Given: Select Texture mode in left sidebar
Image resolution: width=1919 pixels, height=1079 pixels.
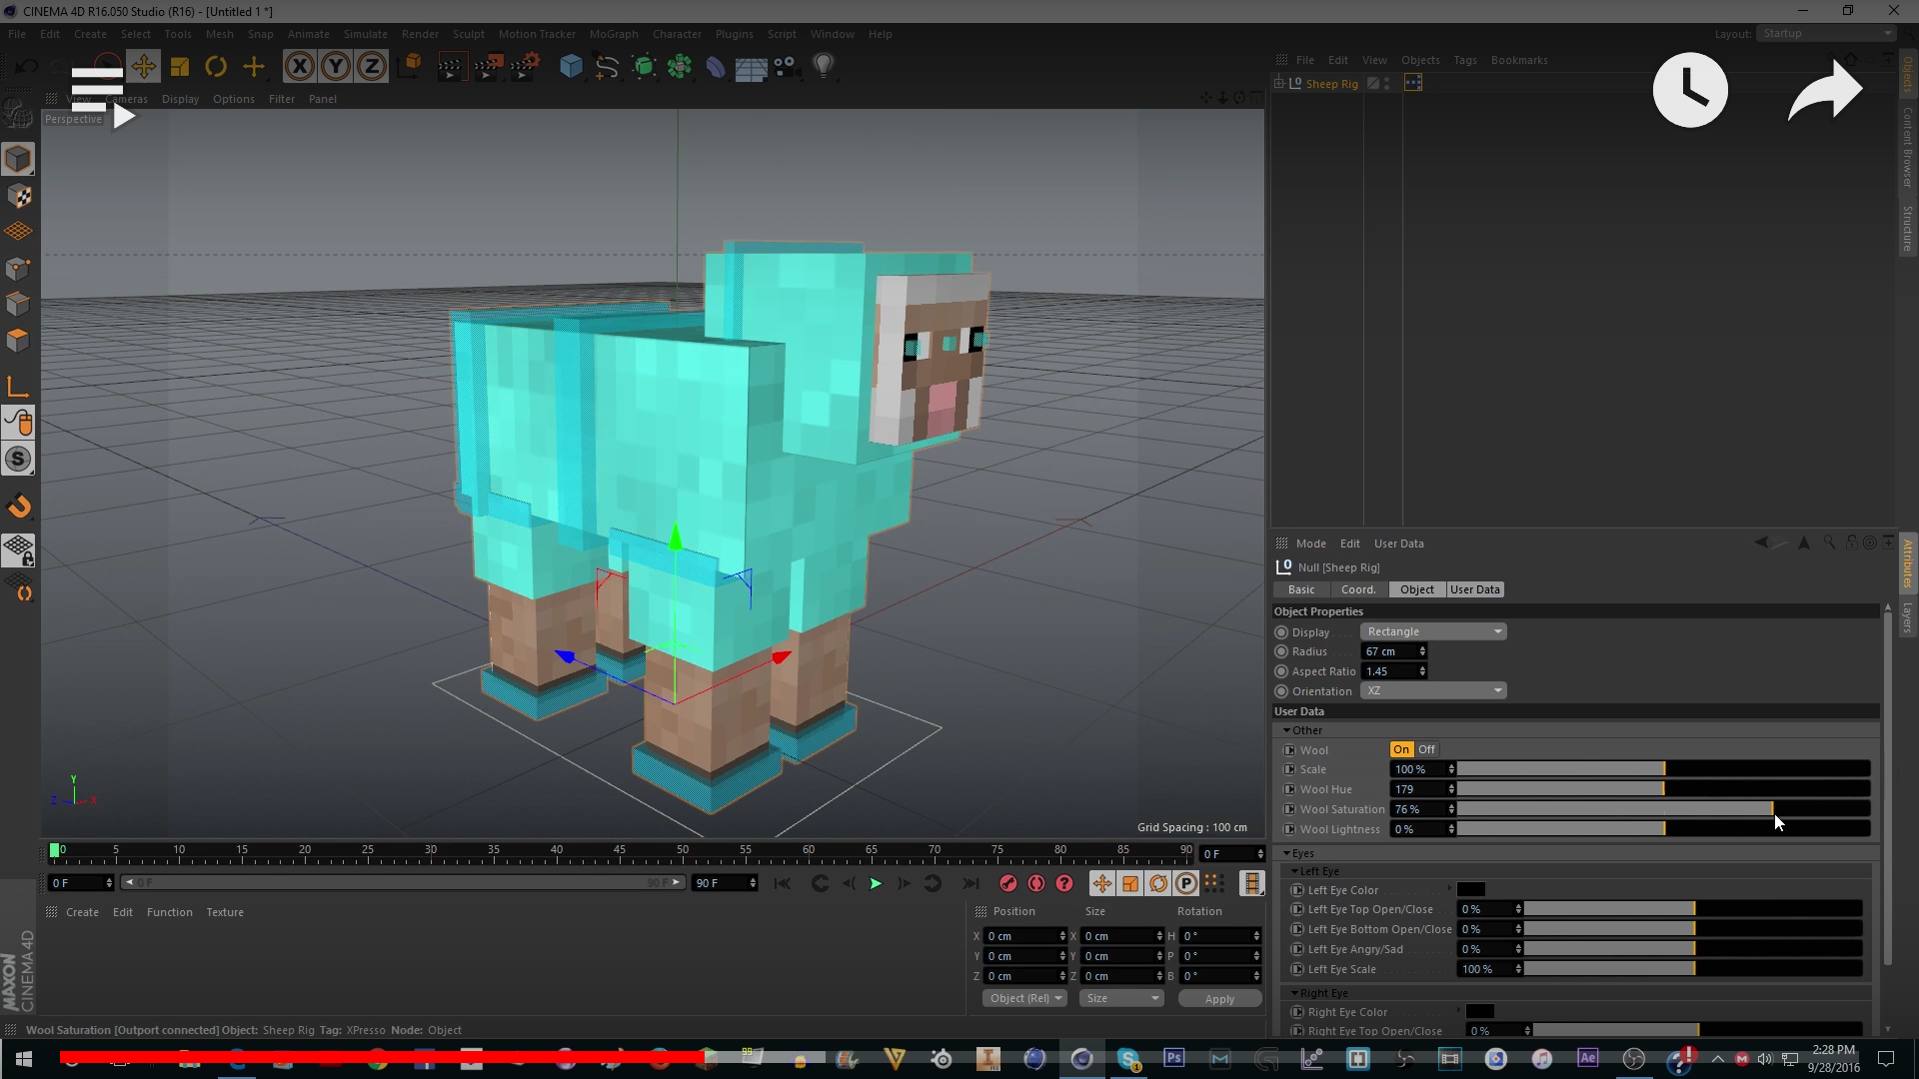Looking at the screenshot, I should [x=19, y=196].
